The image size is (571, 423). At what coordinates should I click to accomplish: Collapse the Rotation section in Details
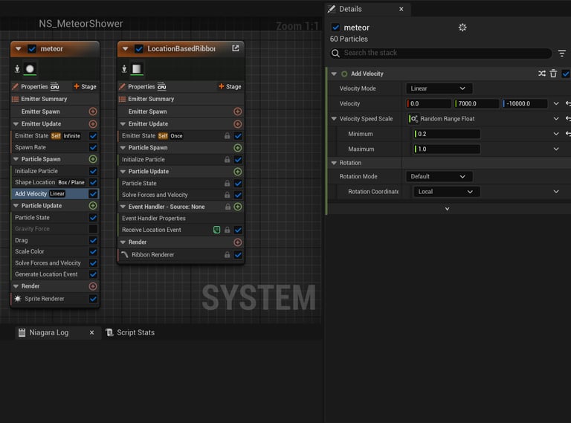pos(334,163)
